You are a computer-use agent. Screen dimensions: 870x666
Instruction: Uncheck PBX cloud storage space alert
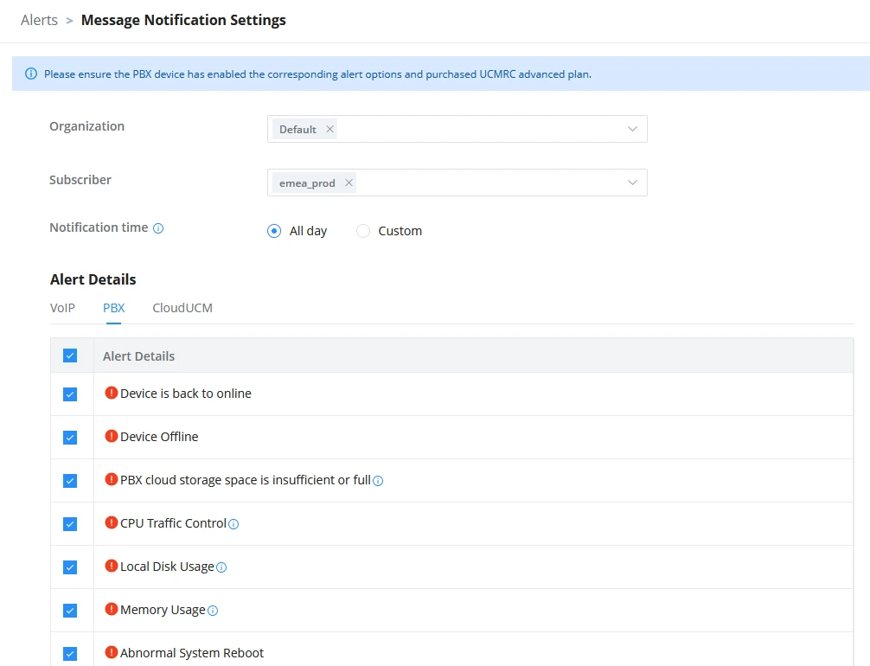[70, 481]
